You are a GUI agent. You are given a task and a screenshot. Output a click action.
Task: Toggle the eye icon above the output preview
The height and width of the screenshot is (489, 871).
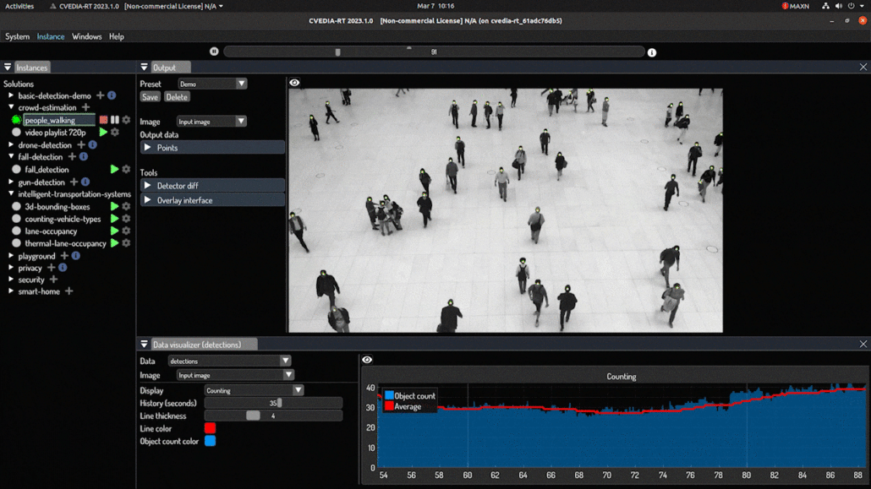point(294,81)
